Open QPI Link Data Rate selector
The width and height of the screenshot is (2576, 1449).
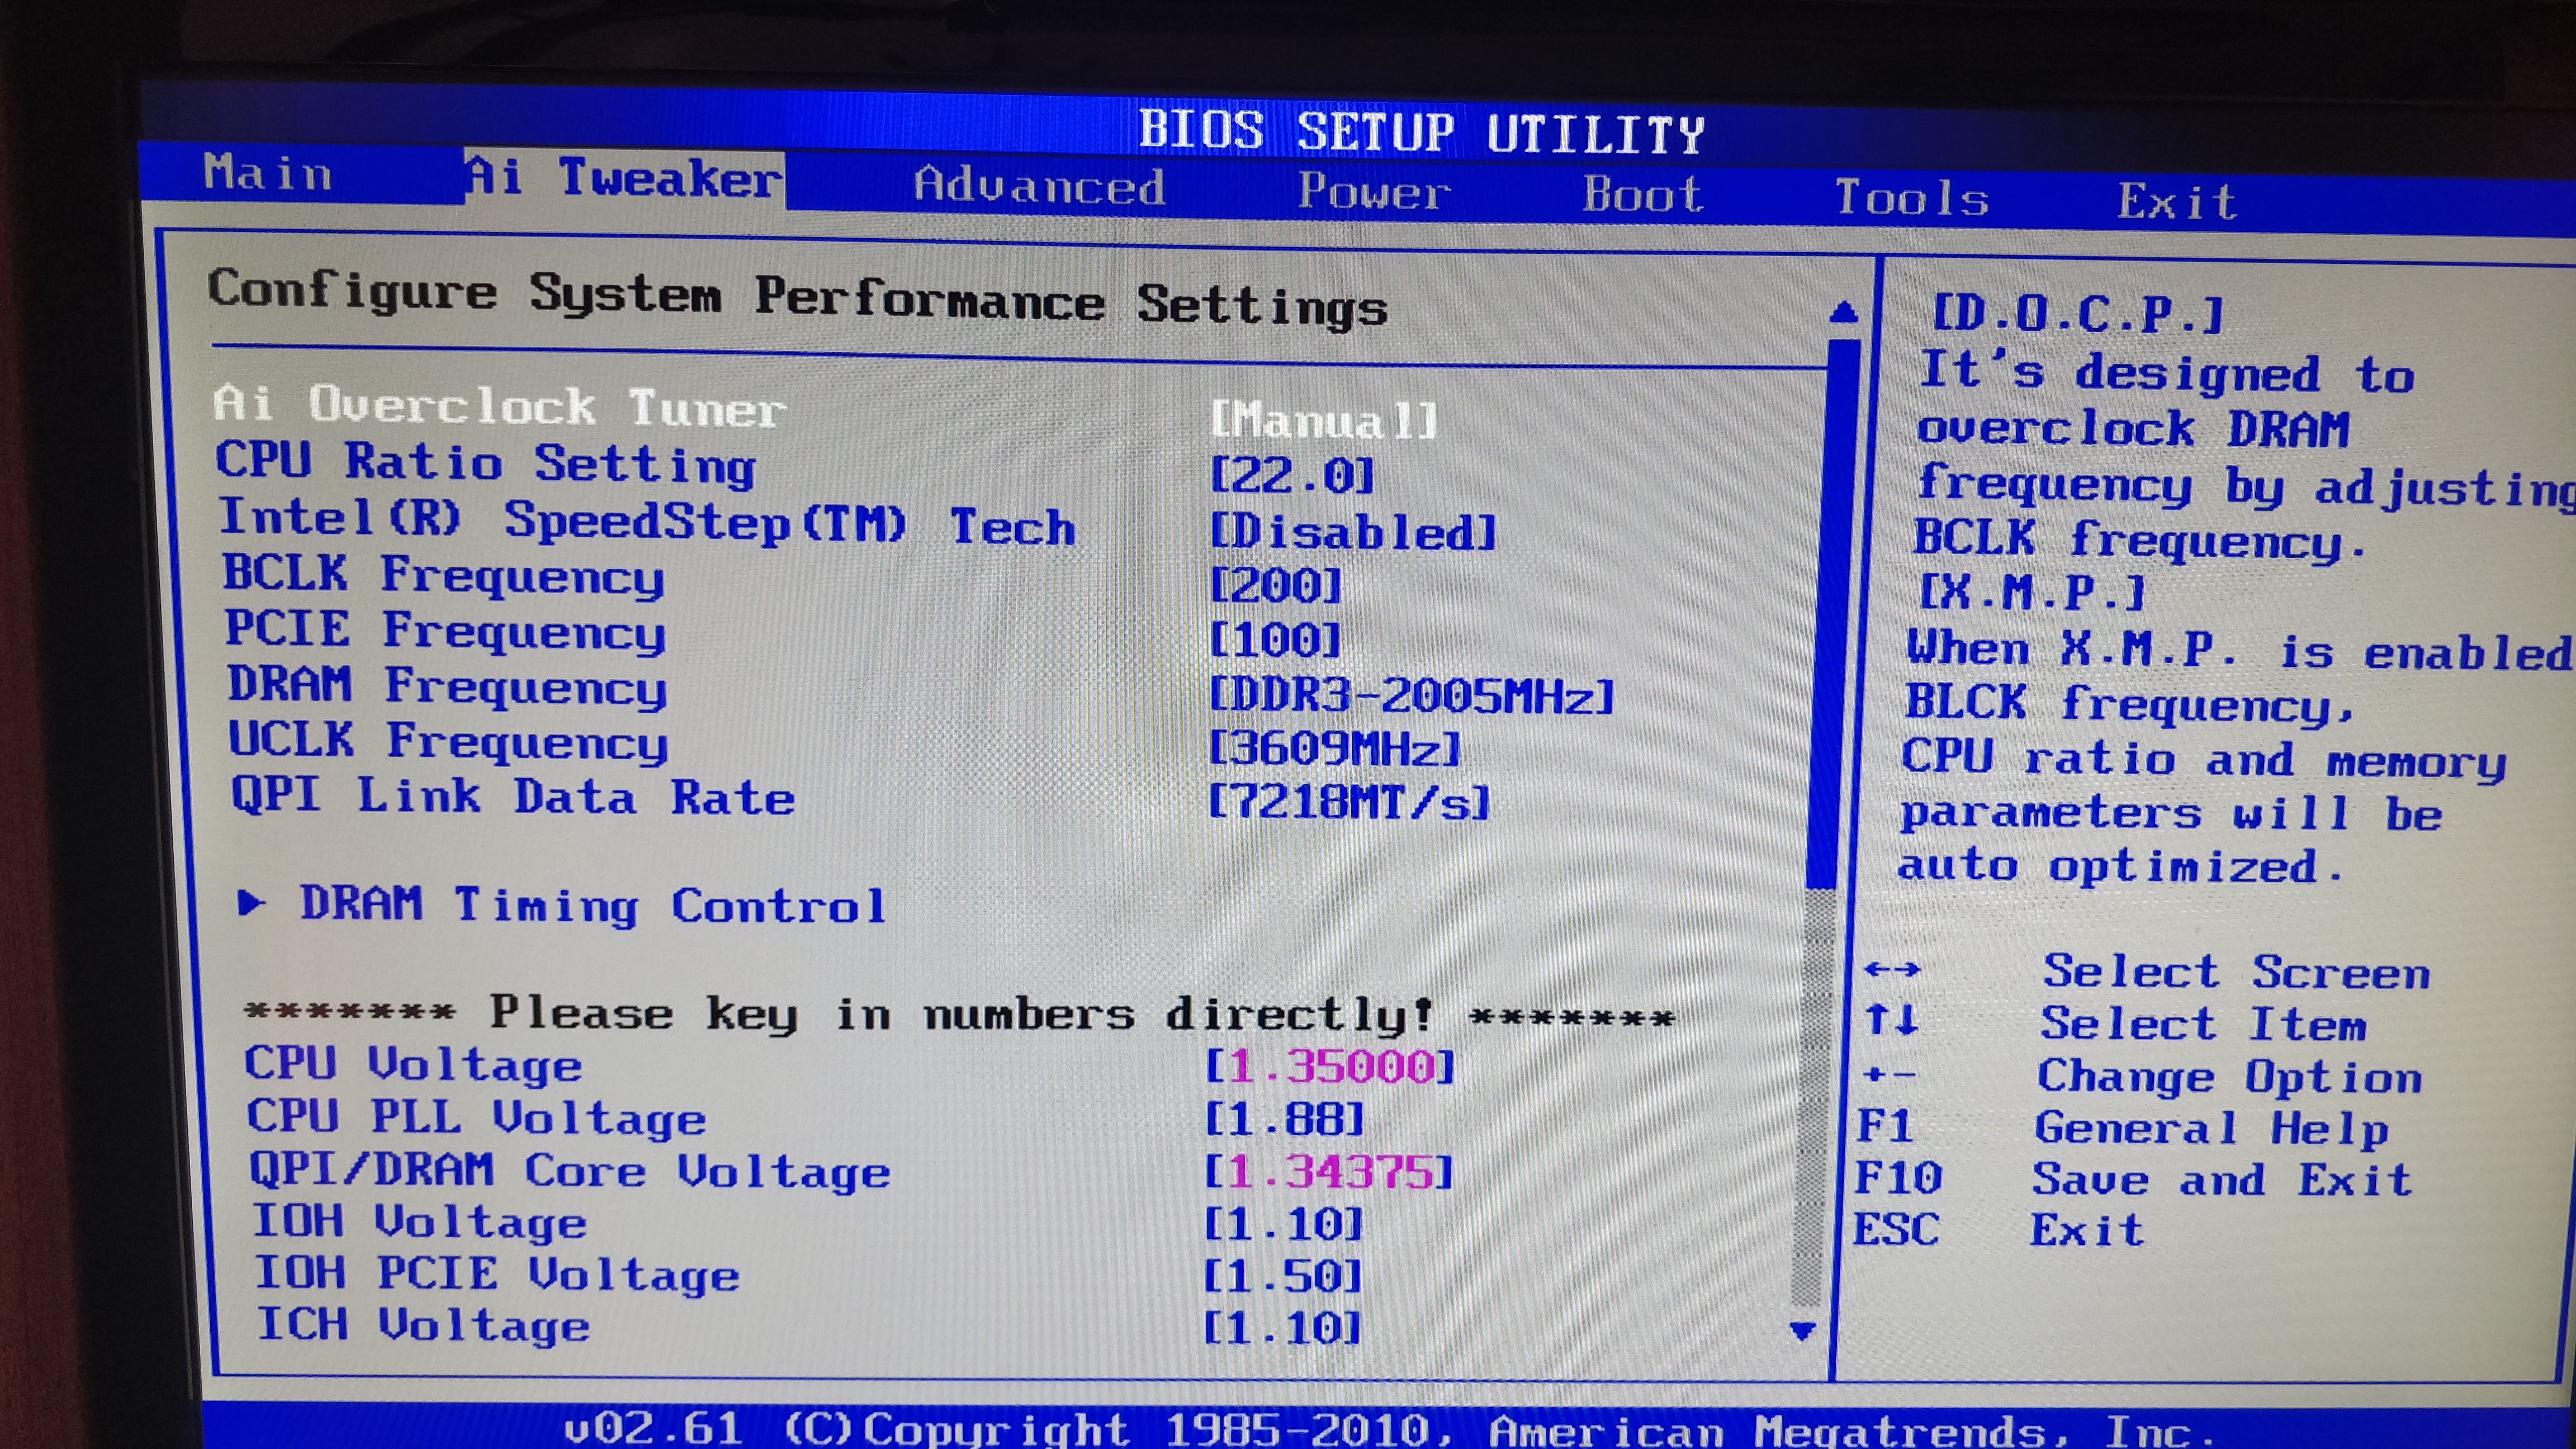tap(1349, 802)
